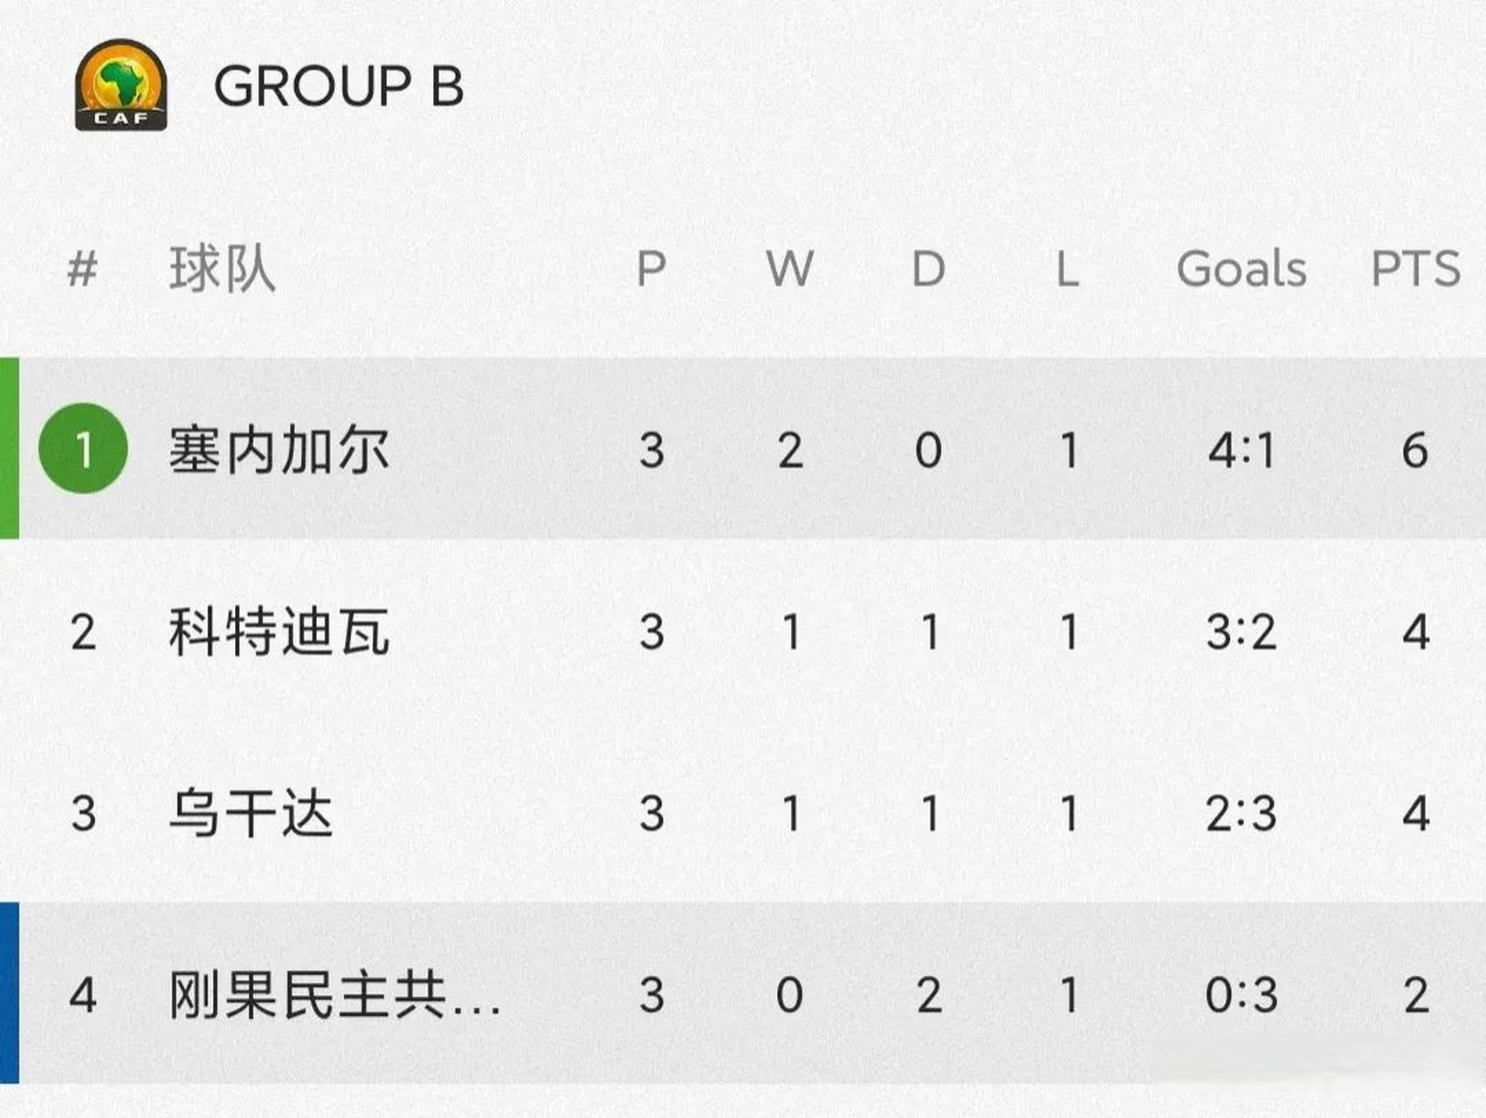Click the L losses column header
The image size is (1486, 1118).
pyautogui.click(x=1067, y=268)
